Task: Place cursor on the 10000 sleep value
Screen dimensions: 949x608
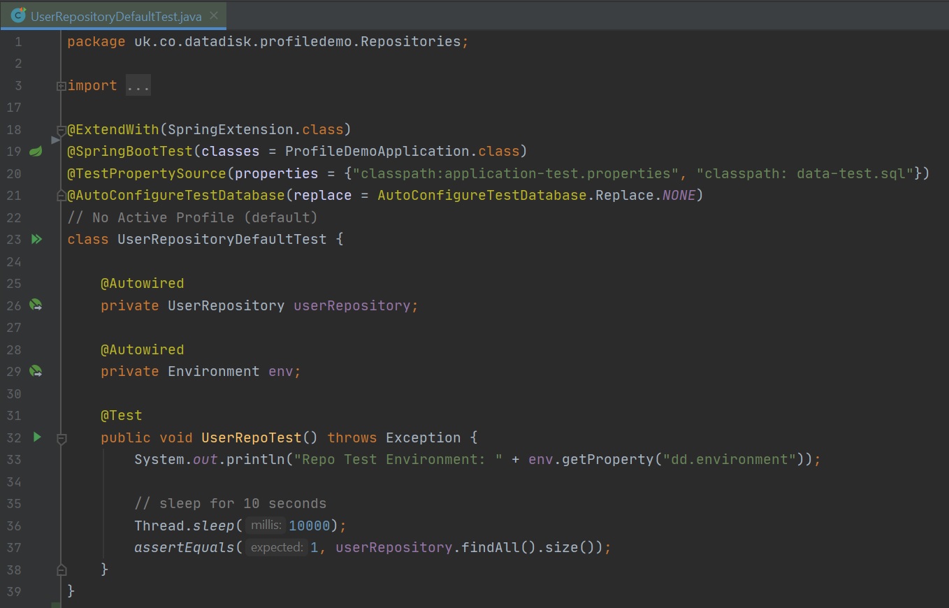Action: 309,526
